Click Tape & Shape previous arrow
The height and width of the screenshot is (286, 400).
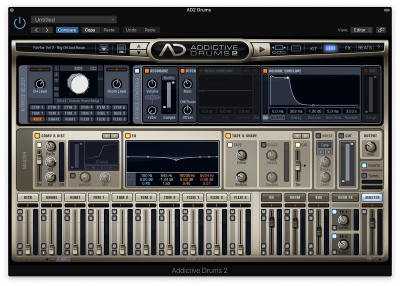coord(297,135)
